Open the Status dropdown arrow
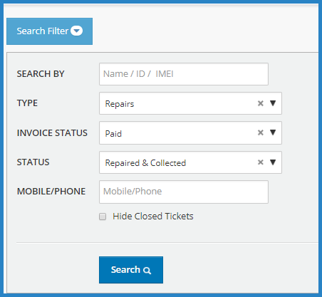The height and width of the screenshot is (297, 322). click(x=273, y=162)
